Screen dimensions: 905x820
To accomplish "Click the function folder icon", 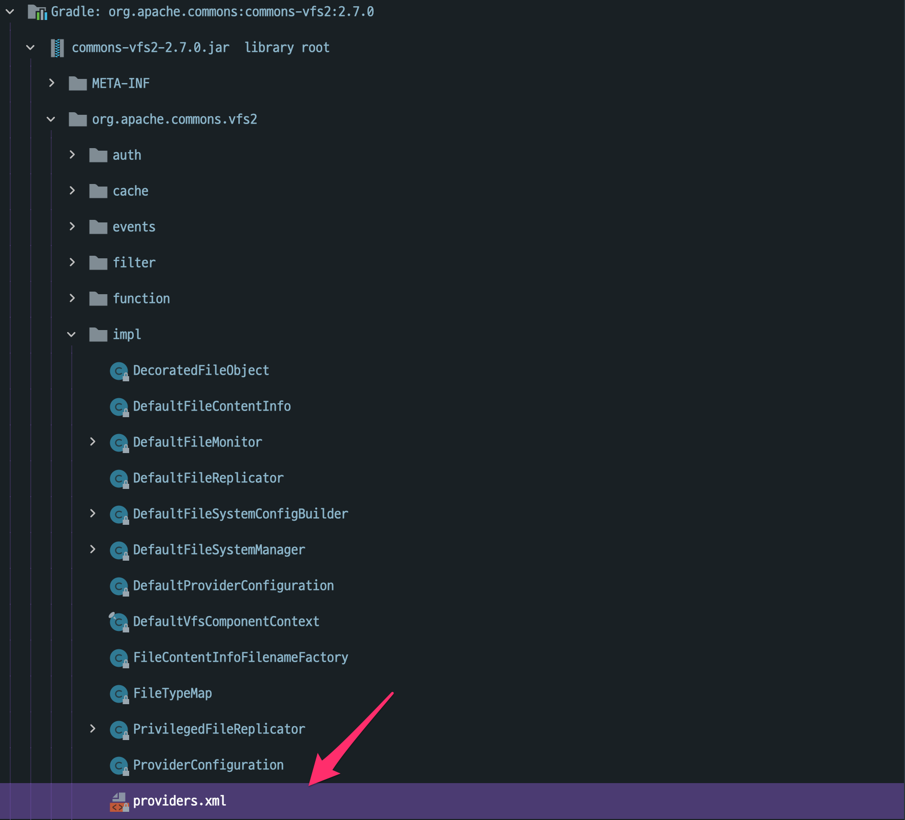I will click(x=98, y=298).
